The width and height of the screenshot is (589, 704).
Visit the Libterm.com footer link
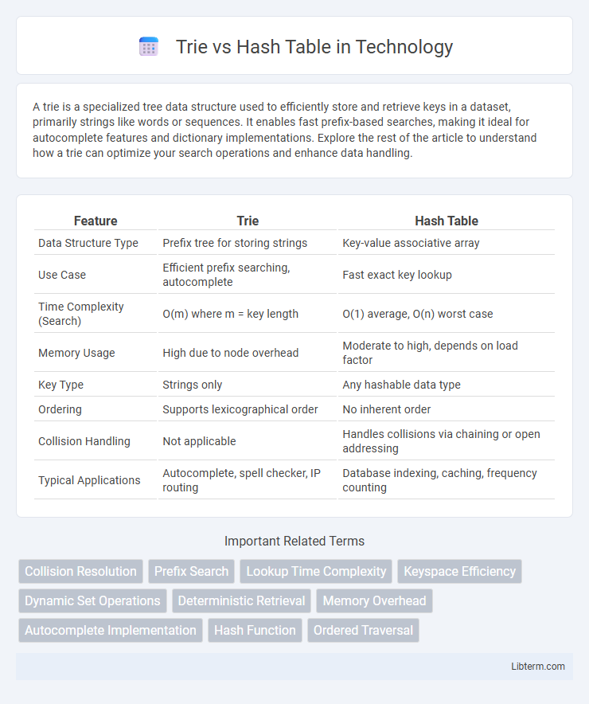coord(538,667)
